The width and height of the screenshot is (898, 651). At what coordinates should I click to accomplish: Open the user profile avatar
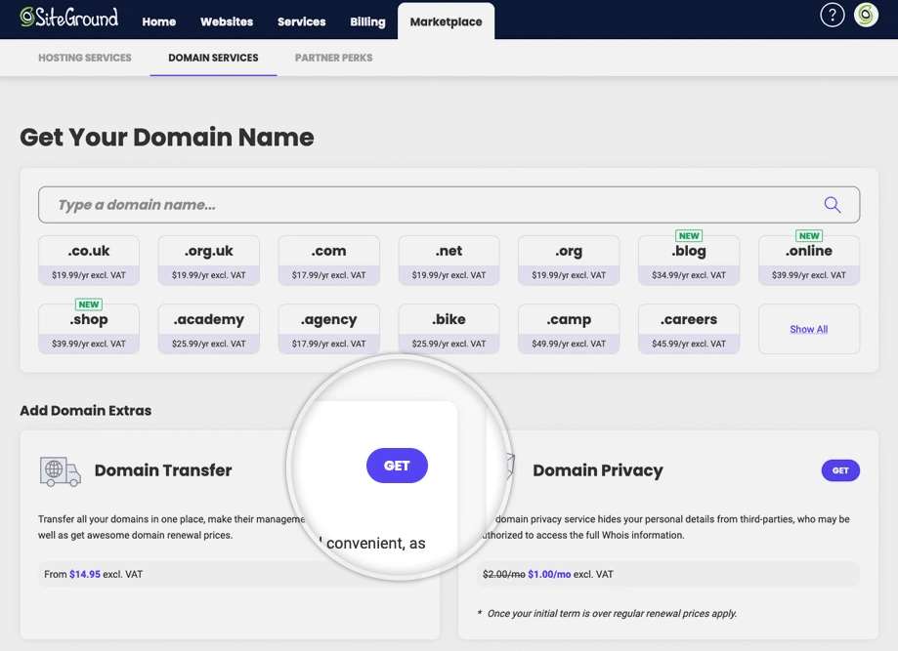[x=866, y=16]
